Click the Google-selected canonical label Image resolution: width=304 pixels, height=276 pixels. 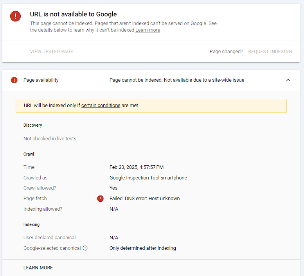52,248
